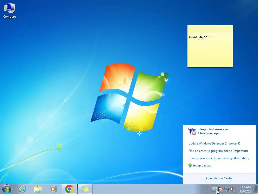The image size is (258, 194).
Task: Click the muted volume tray icon
Action: pyautogui.click(x=233, y=189)
